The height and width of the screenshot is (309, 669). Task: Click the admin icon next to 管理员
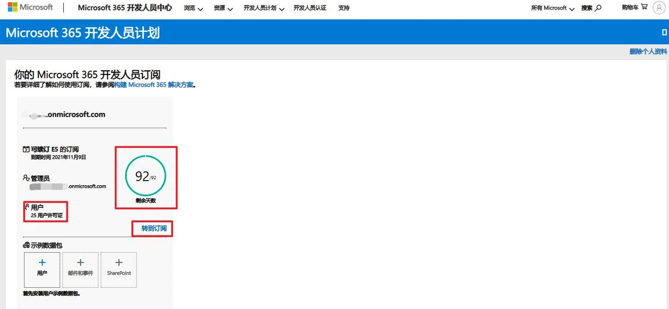click(26, 177)
